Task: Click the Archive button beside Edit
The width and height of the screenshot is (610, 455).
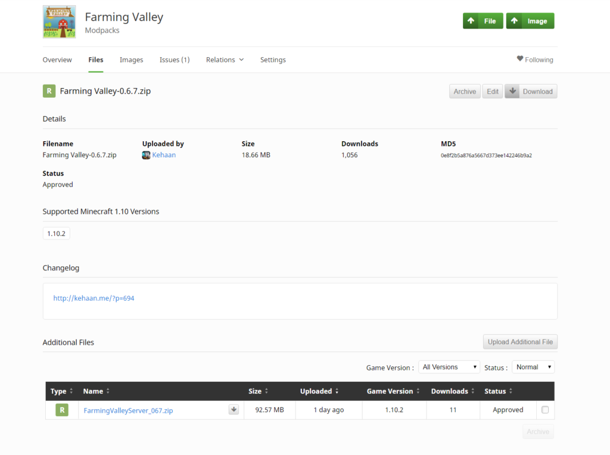Action: point(465,91)
